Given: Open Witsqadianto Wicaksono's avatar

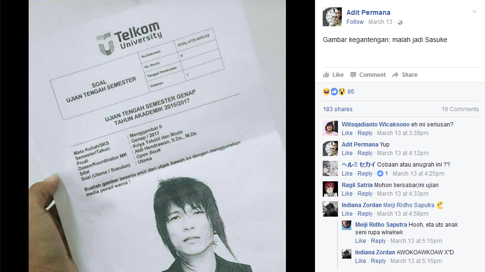Looking at the screenshot, I should [x=330, y=128].
